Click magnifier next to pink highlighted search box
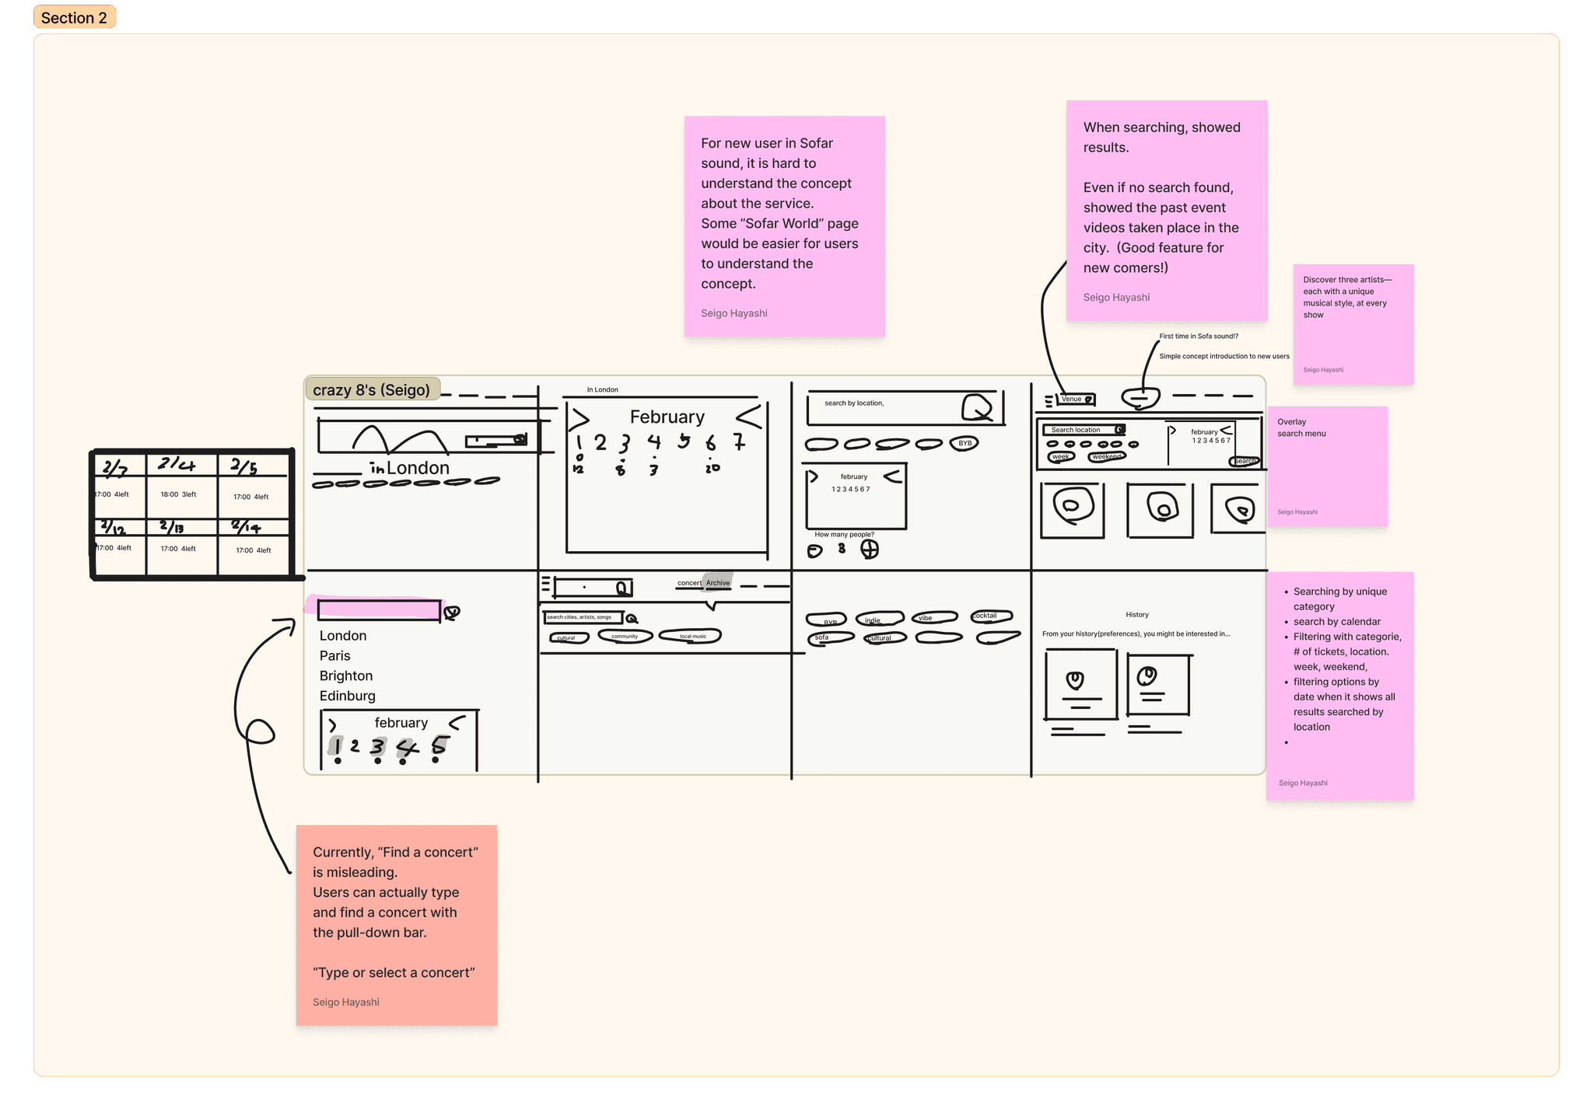The image size is (1593, 1110). (x=451, y=613)
